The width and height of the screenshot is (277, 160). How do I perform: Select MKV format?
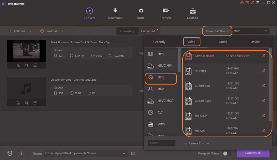pyautogui.click(x=161, y=89)
